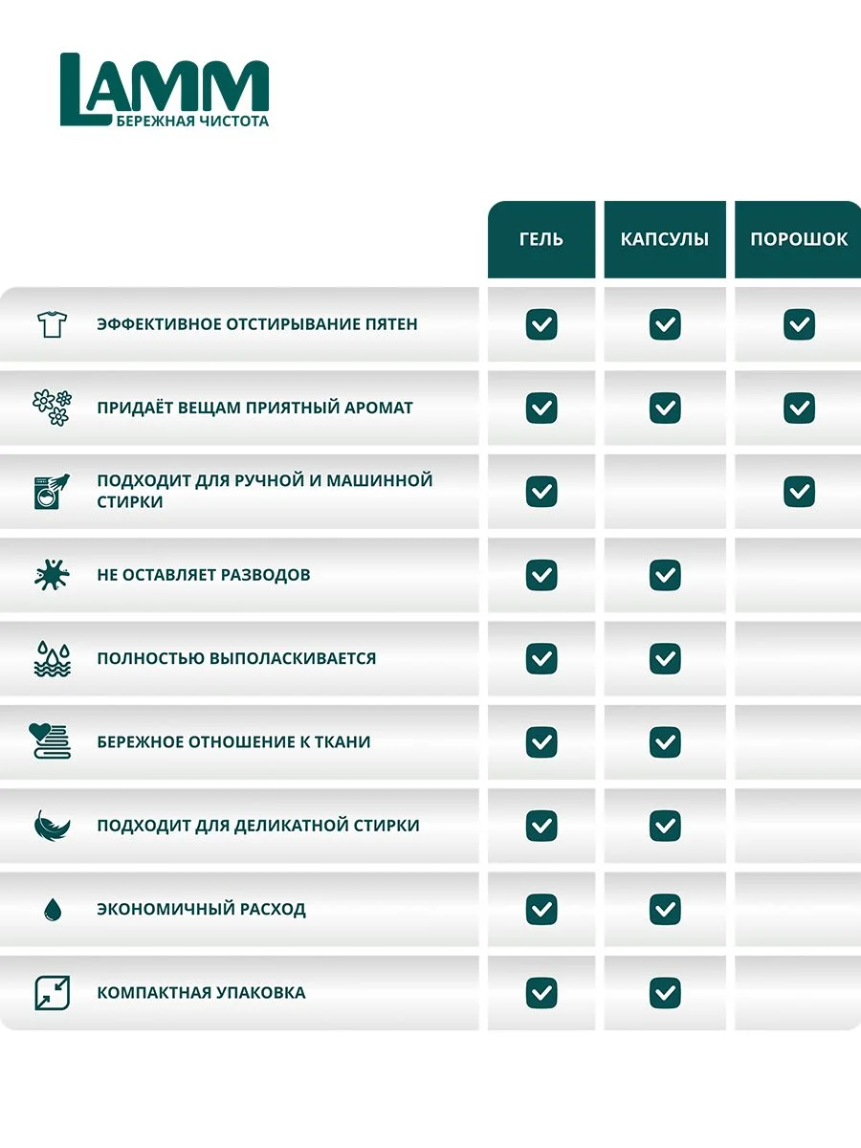Click the НЕ ОСТАВЛЯЕТ РАЗВОДОВ label
The height and width of the screenshot is (1148, 861).
click(x=204, y=575)
